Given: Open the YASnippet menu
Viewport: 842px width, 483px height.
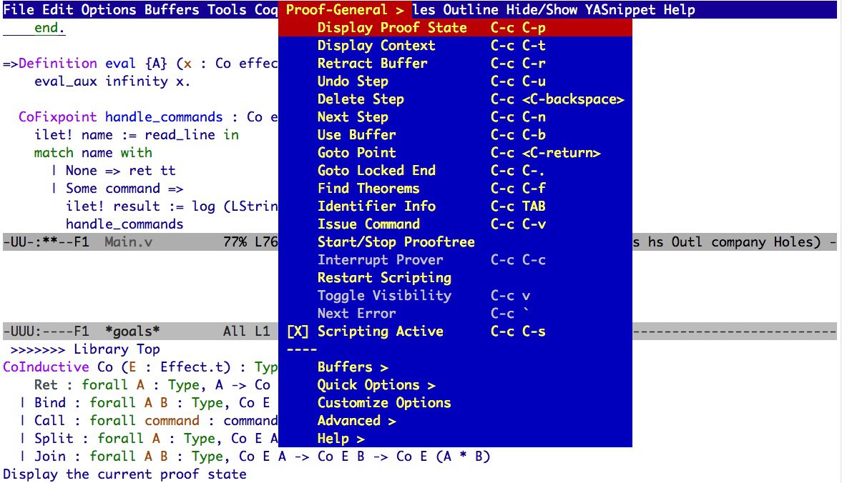Looking at the screenshot, I should click(620, 10).
